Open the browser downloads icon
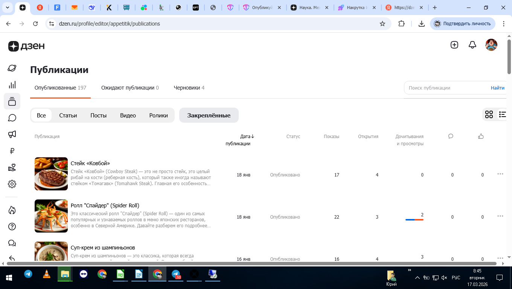 (422, 24)
